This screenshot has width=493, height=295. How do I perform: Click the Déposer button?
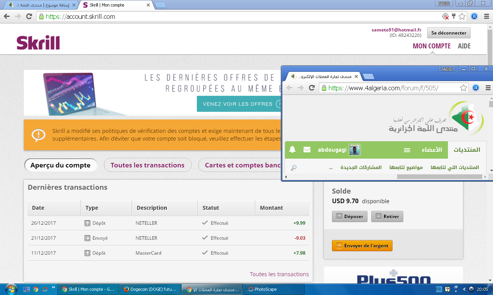350,216
